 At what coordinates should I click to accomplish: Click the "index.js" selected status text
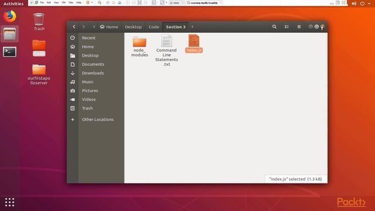click(x=295, y=179)
